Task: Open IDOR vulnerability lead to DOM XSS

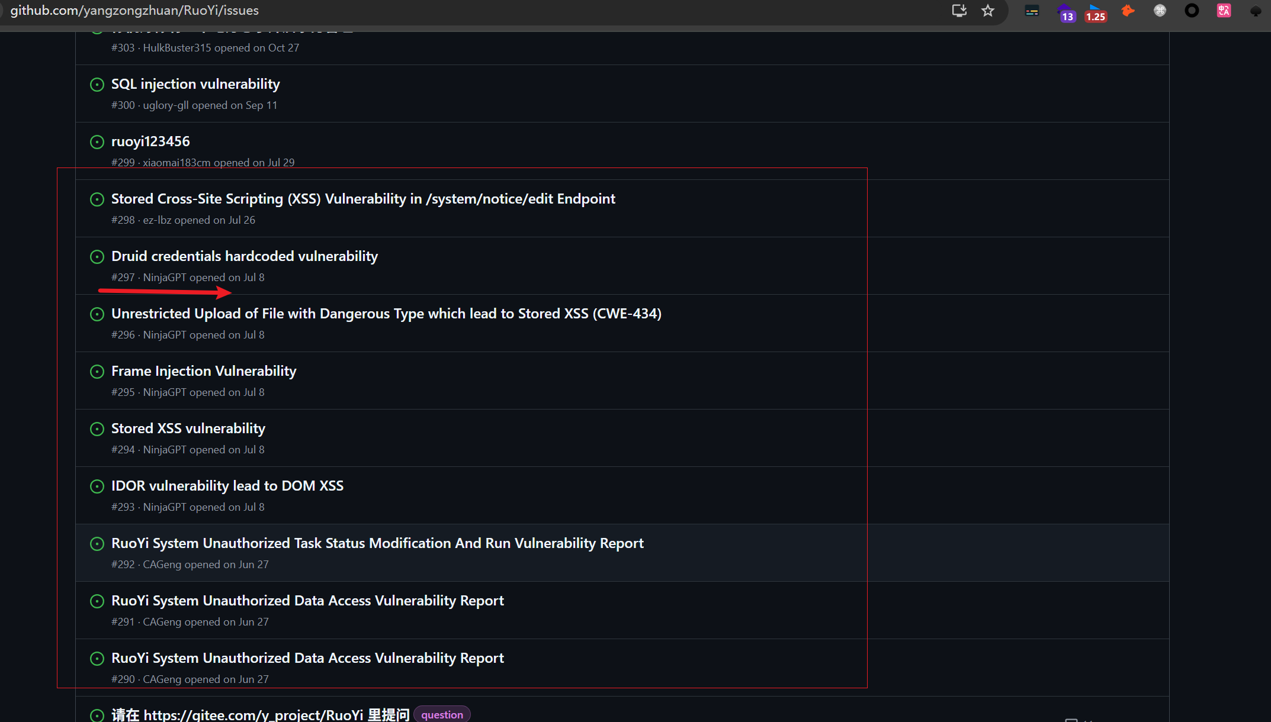Action: click(227, 486)
